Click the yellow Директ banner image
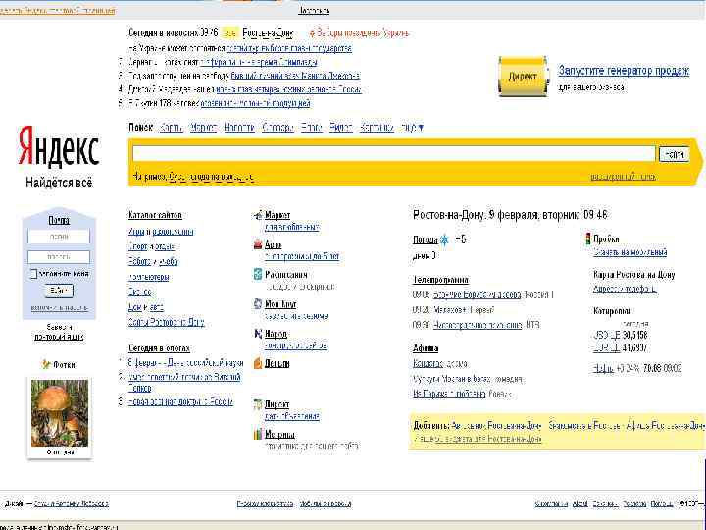 tap(524, 77)
